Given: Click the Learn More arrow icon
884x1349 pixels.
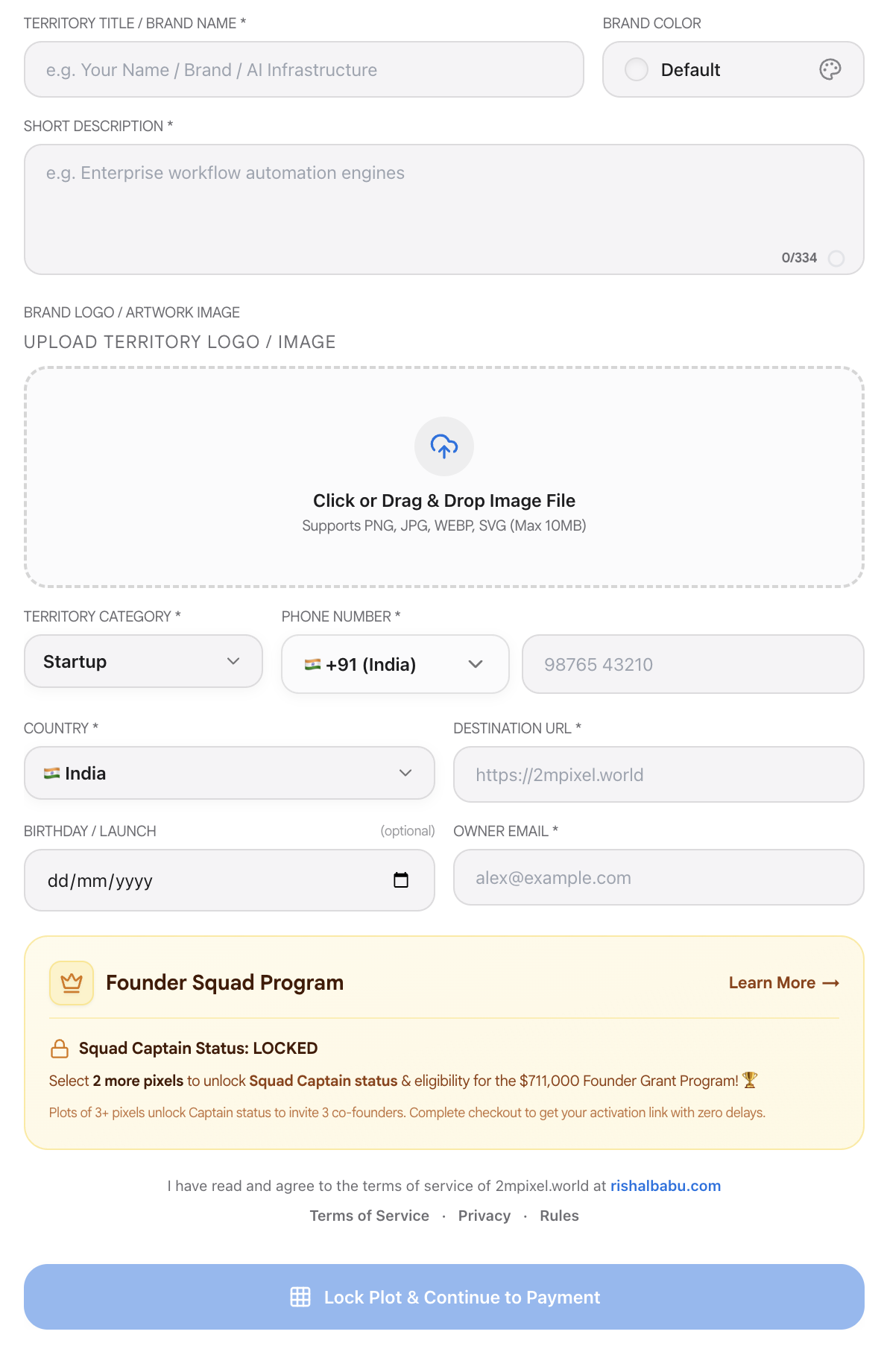Looking at the screenshot, I should pyautogui.click(x=831, y=984).
